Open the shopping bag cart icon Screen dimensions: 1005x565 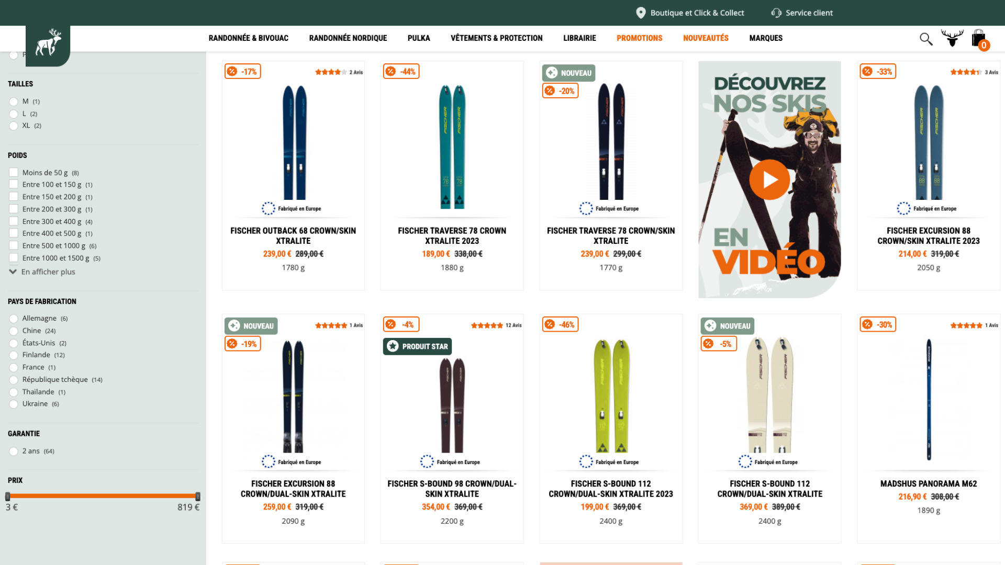pos(979,39)
